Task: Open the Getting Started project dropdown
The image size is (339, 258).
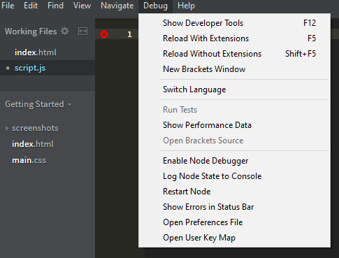Action: tap(69, 105)
